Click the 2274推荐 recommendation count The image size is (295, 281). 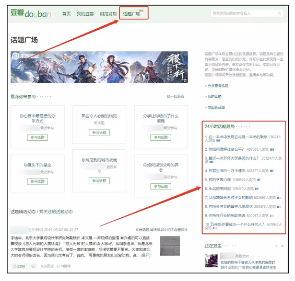tap(64, 266)
